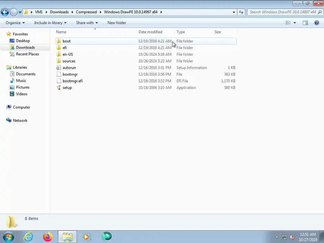
Task: Select VM1 in the address breadcrumb
Action: [x=39, y=12]
